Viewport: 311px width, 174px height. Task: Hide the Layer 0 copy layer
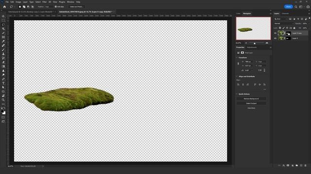[x=275, y=33]
